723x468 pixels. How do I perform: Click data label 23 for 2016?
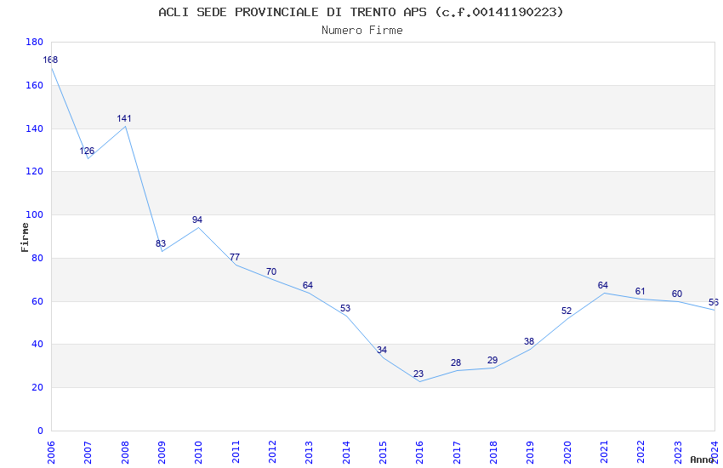[418, 374]
